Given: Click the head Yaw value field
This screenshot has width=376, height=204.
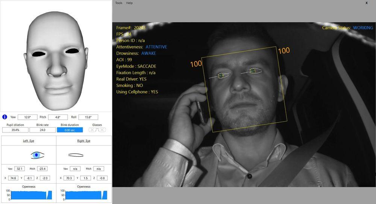Looking at the screenshot, I should click(x=27, y=117).
